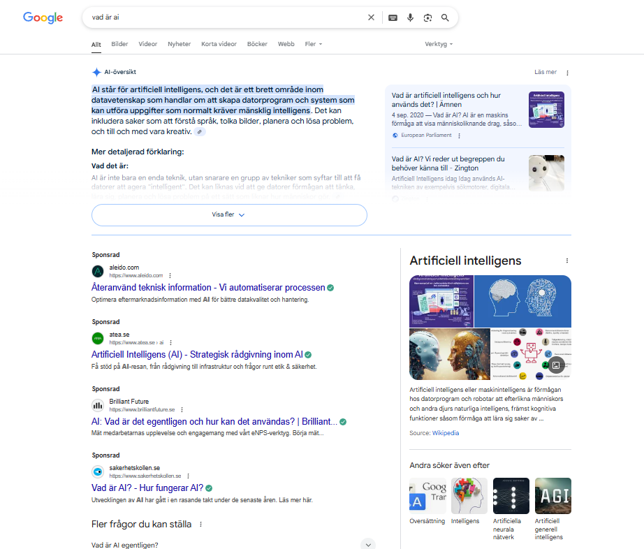644x549 pixels.
Task: Expand the Fler search filter dropdown
Action: coord(314,44)
